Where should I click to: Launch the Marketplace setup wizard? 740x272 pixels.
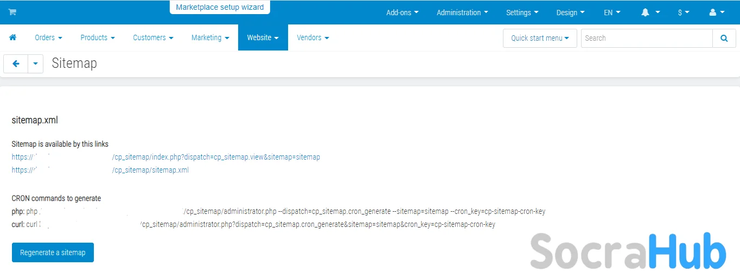220,8
